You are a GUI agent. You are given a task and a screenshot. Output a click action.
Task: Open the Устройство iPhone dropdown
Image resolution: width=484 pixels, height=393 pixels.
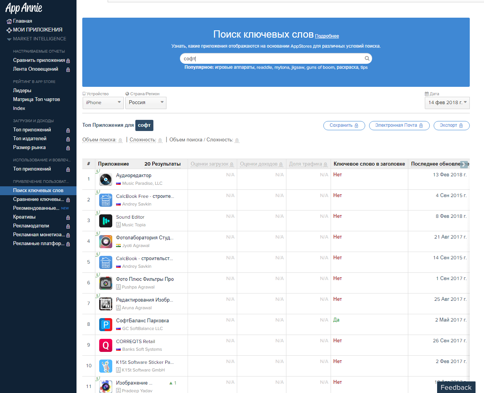(103, 103)
